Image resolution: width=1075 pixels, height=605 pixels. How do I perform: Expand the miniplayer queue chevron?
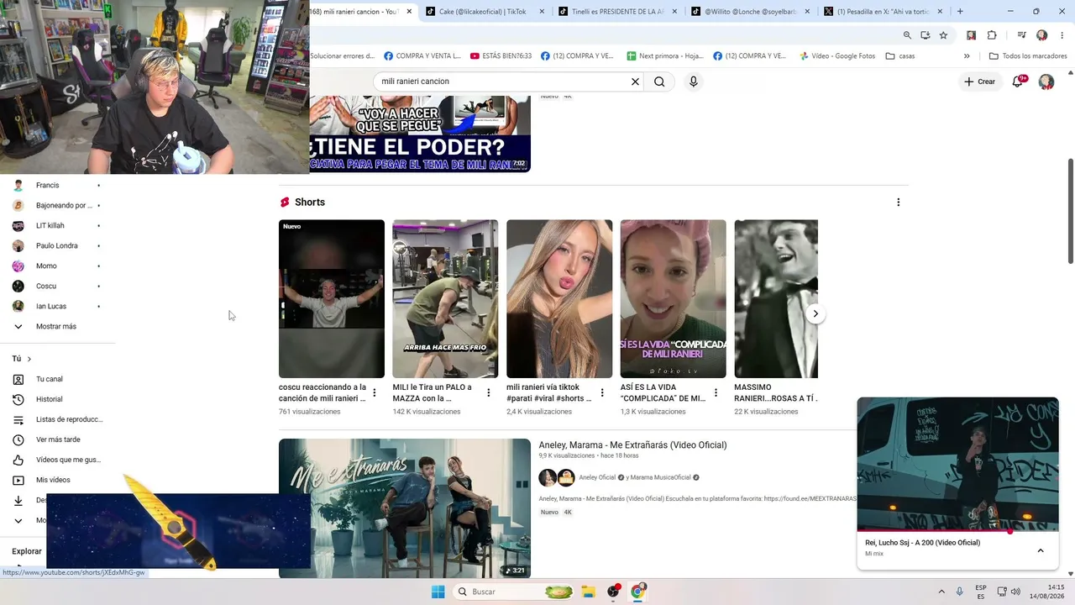[1041, 550]
